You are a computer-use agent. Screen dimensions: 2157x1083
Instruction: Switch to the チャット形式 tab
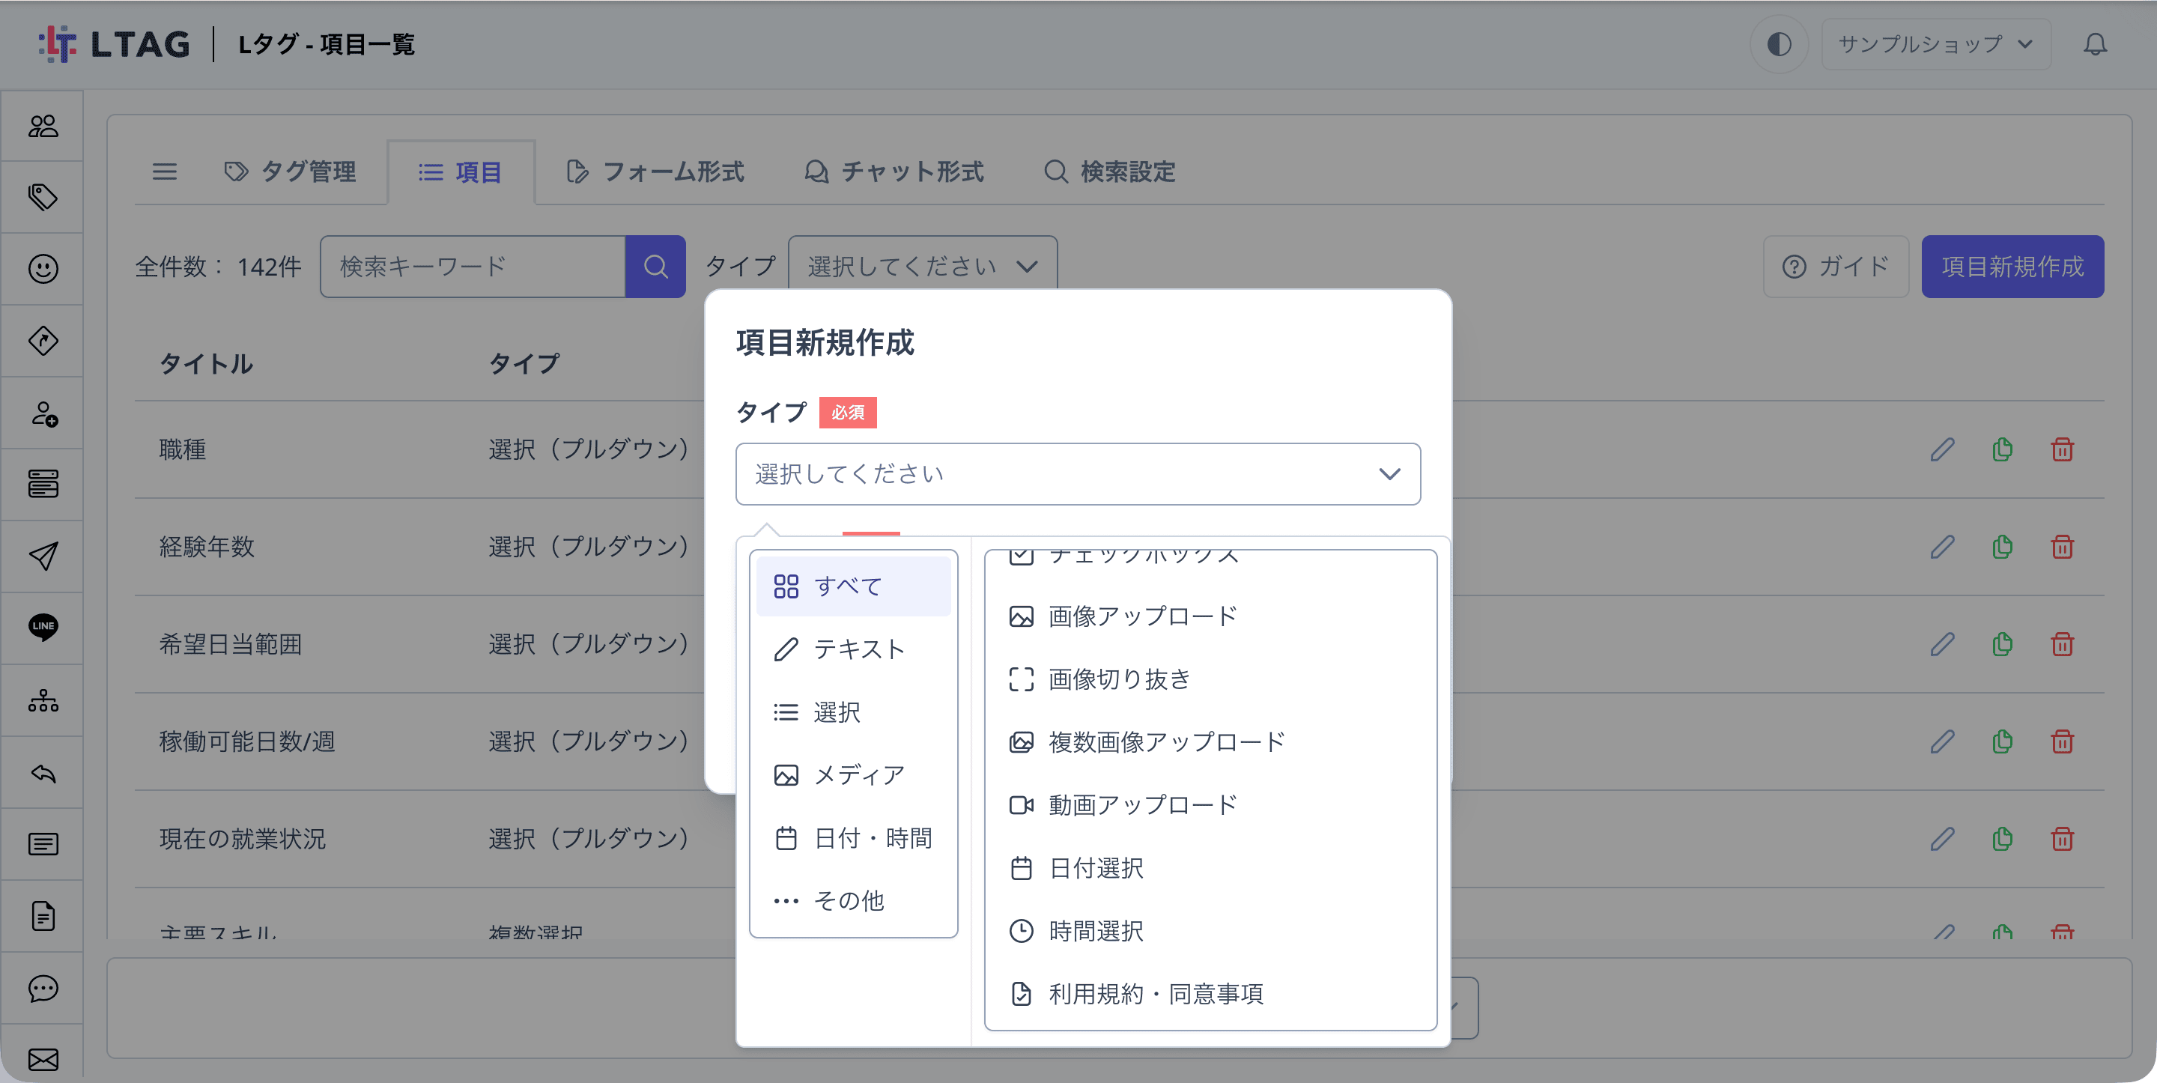coord(893,172)
